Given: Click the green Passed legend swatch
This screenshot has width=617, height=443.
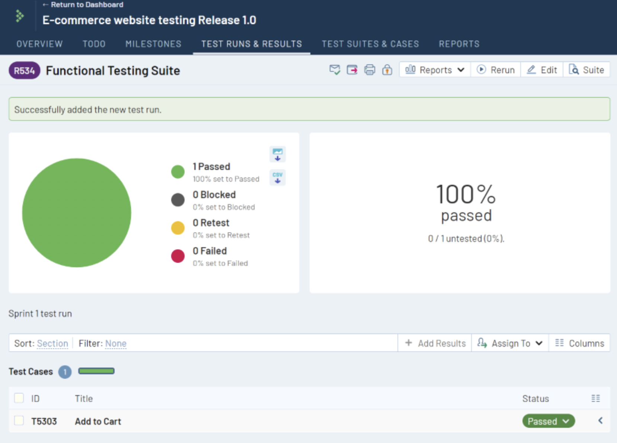Looking at the screenshot, I should [178, 172].
